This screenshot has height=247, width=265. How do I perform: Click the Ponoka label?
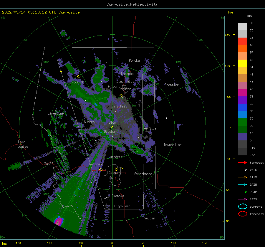coord(134,61)
